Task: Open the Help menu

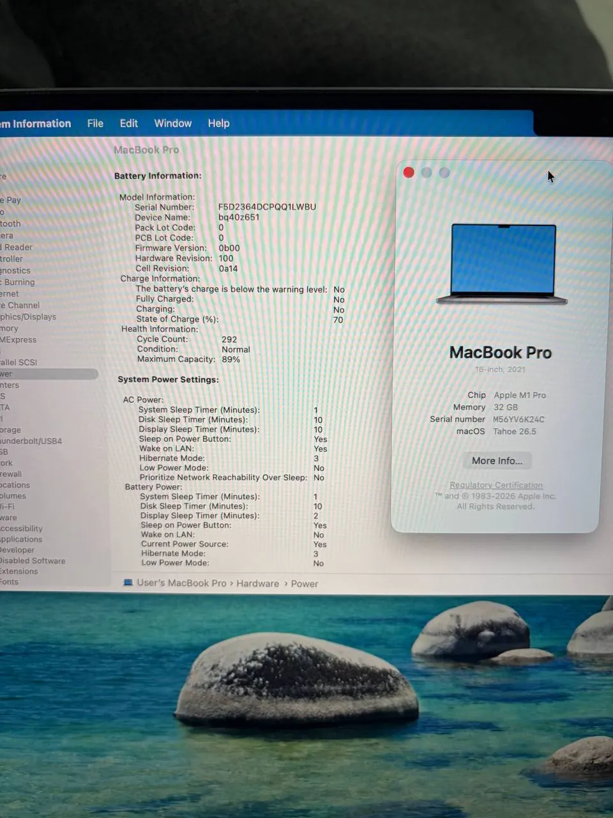Action: click(218, 123)
